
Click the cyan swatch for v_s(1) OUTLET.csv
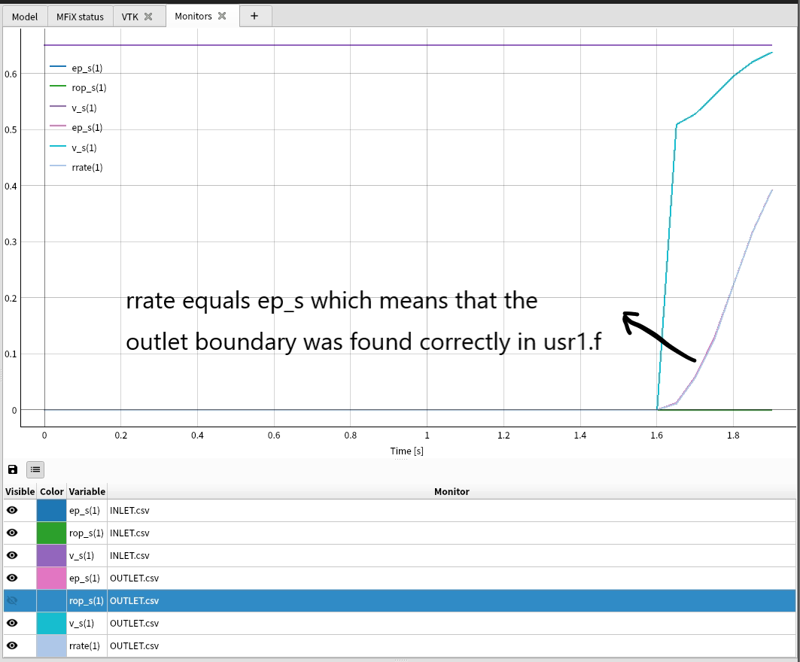click(51, 623)
